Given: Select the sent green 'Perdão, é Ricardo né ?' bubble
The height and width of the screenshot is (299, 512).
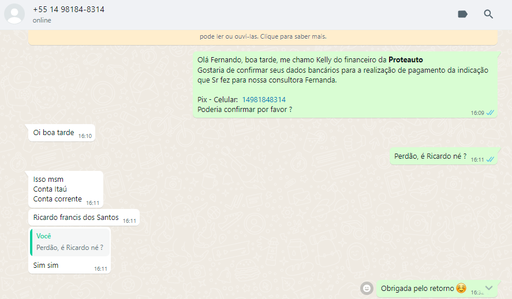Looking at the screenshot, I should 430,156.
